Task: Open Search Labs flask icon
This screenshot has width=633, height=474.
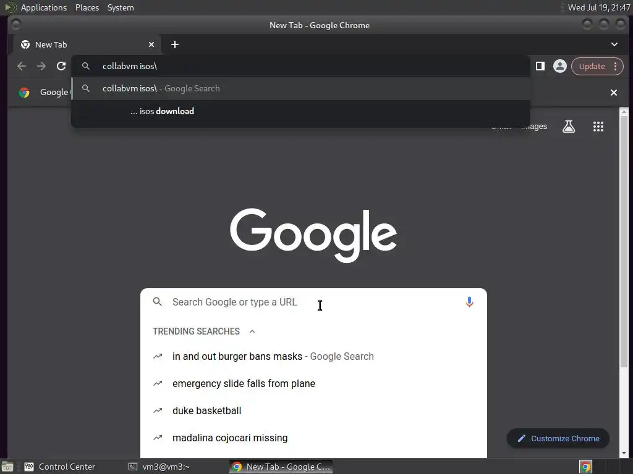Action: pos(569,127)
